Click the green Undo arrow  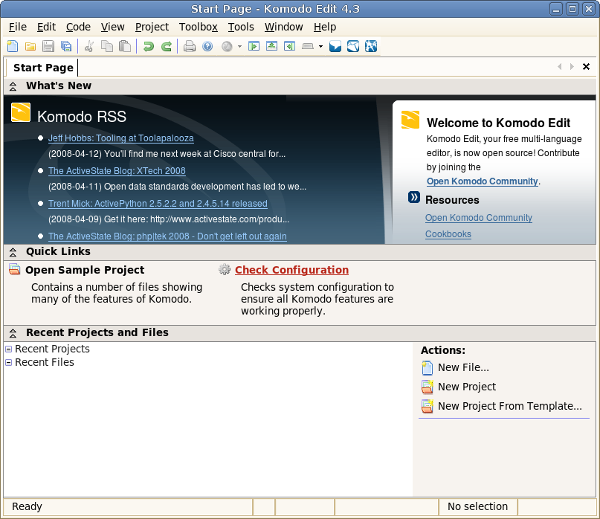(x=148, y=46)
